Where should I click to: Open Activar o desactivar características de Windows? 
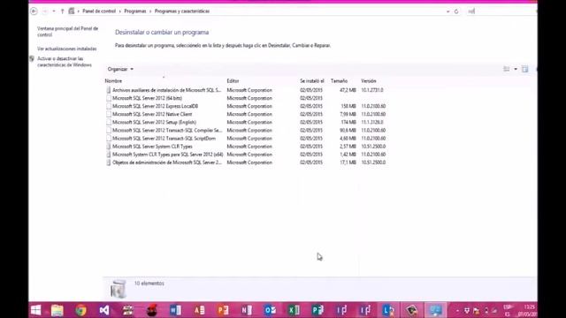click(x=65, y=62)
